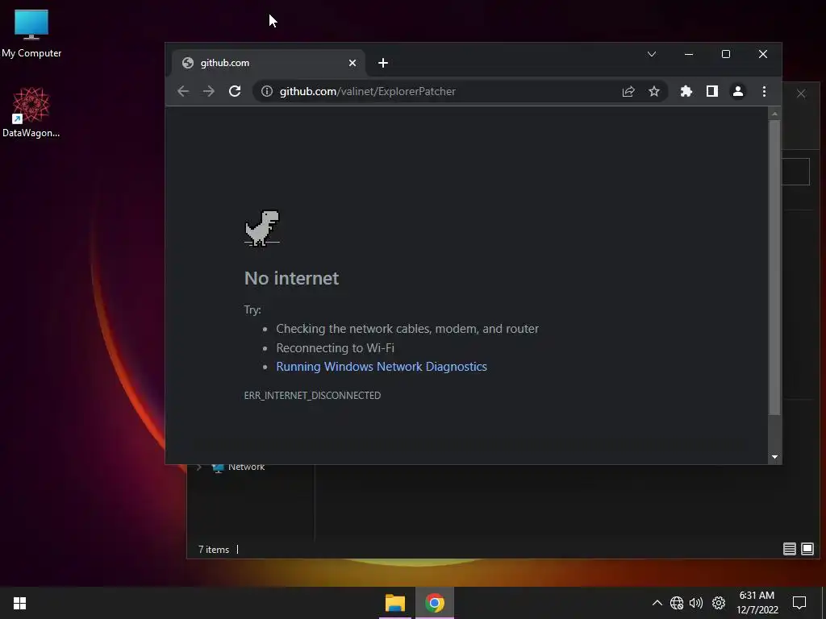
Task: Go back using Chrome's back arrow
Action: tap(183, 91)
